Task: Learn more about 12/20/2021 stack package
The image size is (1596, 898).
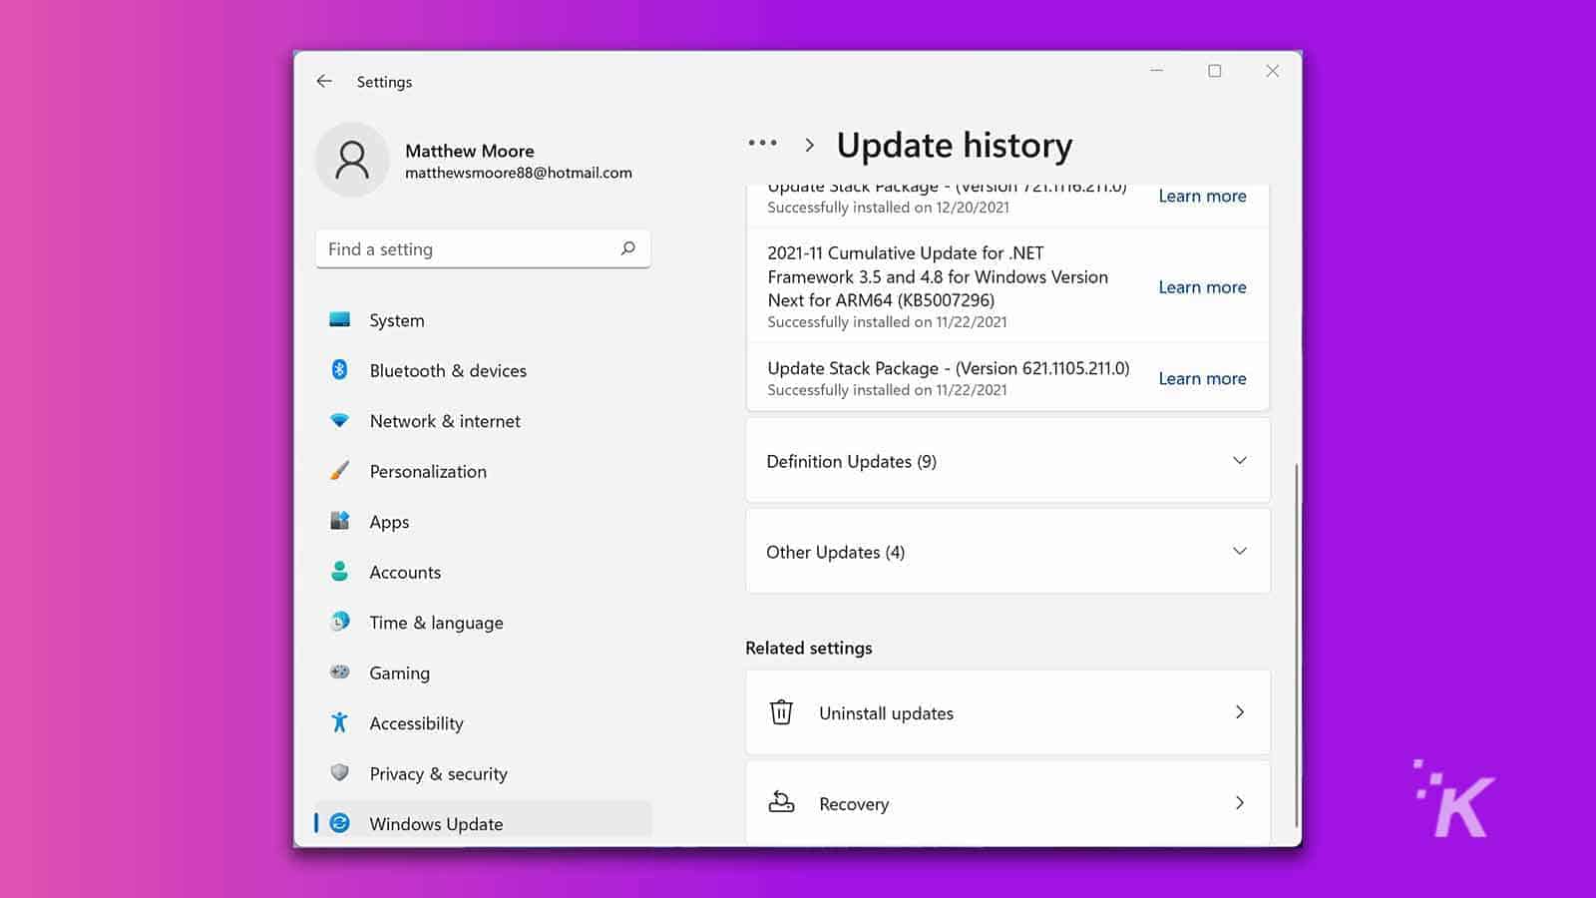Action: (1202, 196)
